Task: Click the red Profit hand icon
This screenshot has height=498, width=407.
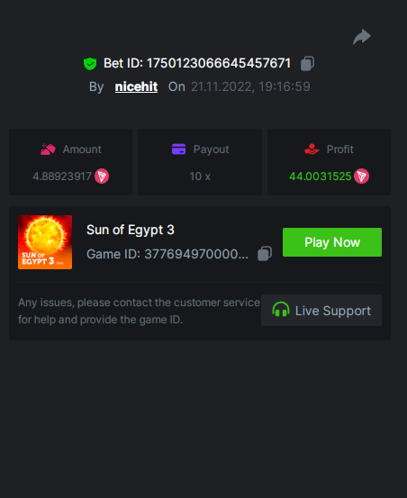Action: coord(312,149)
